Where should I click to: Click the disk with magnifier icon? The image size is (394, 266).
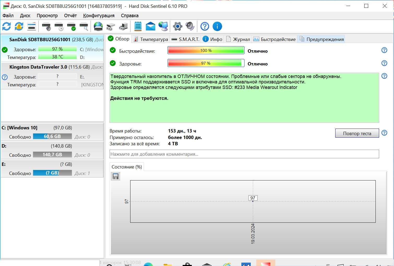tap(84, 26)
